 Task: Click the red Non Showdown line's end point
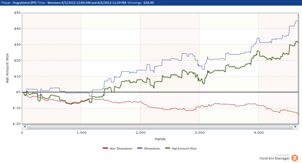tap(298, 114)
